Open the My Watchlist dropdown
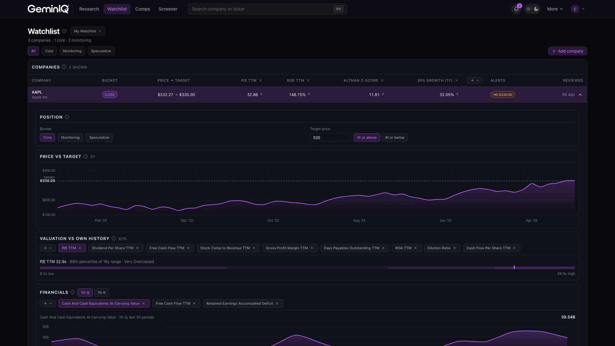This screenshot has width=615, height=346. pos(88,31)
